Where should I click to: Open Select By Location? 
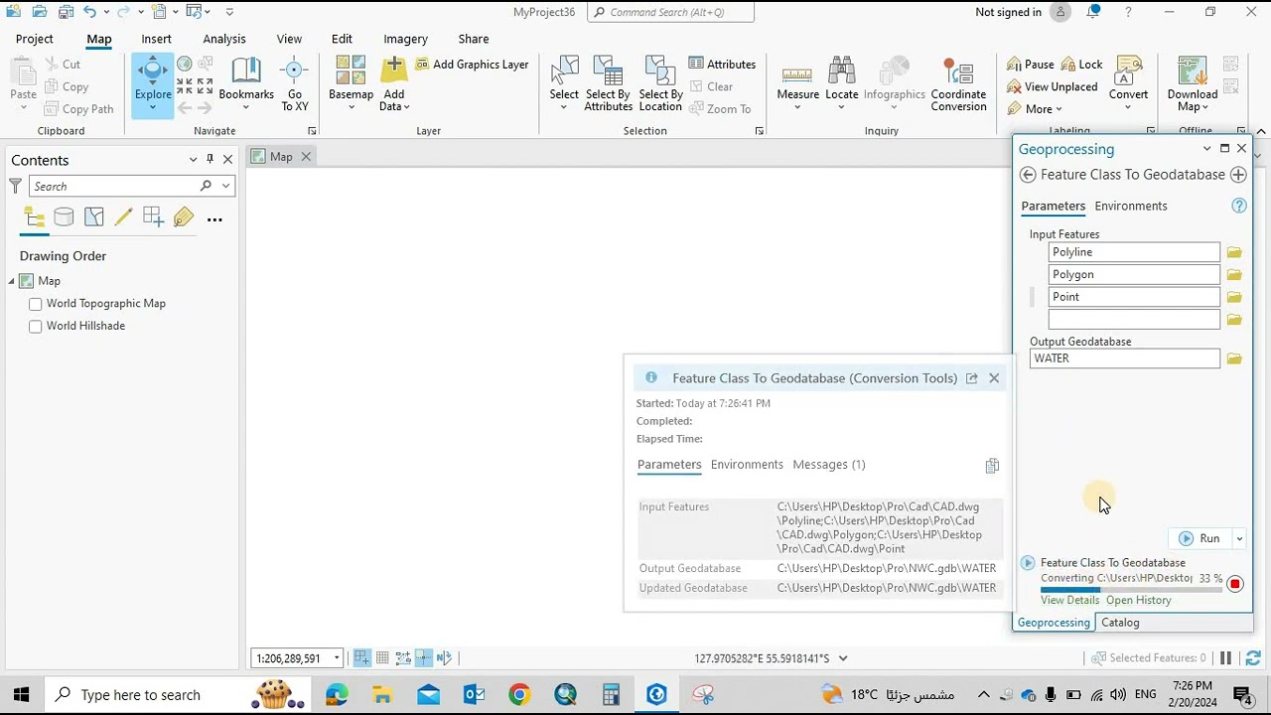pyautogui.click(x=661, y=84)
